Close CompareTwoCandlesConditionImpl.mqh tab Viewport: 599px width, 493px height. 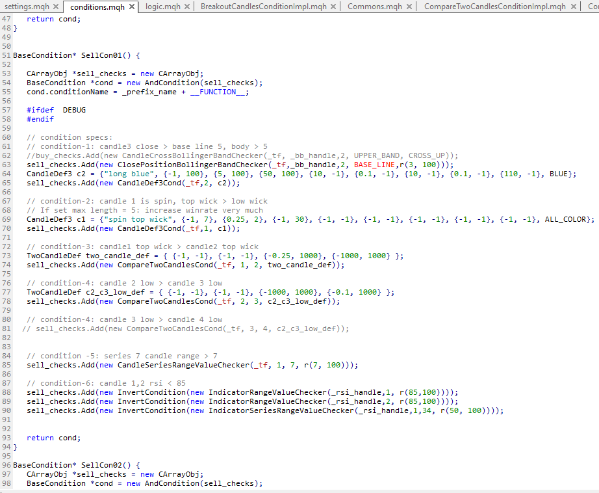[x=574, y=7]
